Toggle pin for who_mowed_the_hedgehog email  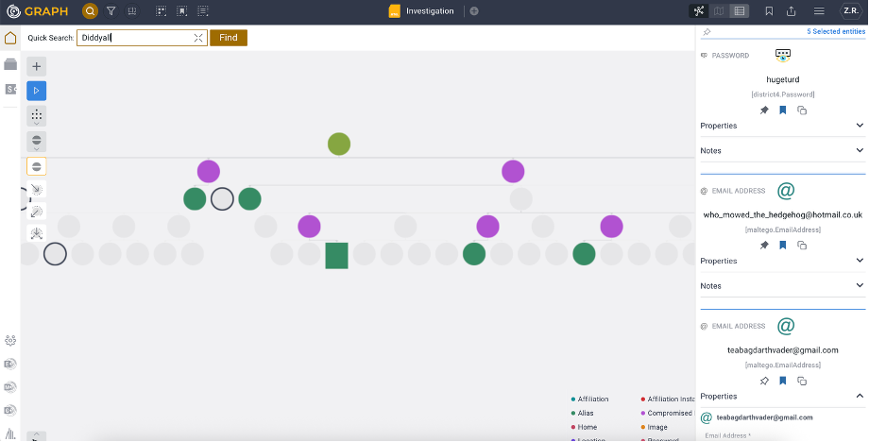(764, 246)
